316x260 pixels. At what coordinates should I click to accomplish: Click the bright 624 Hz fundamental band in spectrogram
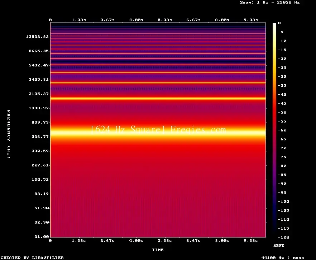click(158, 132)
